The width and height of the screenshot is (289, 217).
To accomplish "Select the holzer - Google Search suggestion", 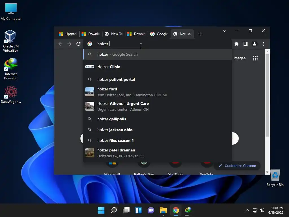I will click(x=157, y=54).
